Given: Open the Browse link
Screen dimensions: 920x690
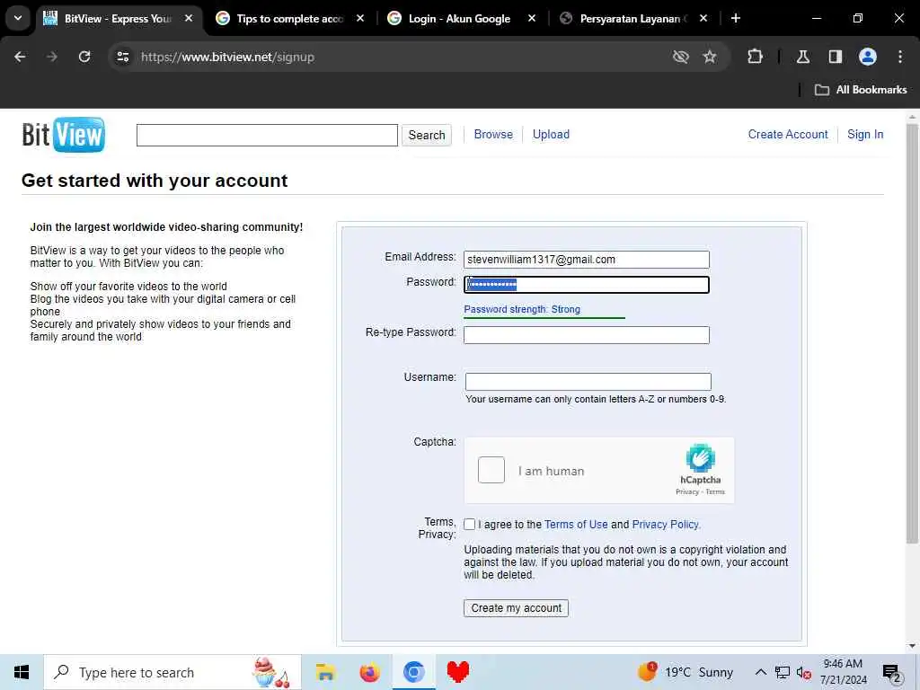Looking at the screenshot, I should click(x=493, y=135).
